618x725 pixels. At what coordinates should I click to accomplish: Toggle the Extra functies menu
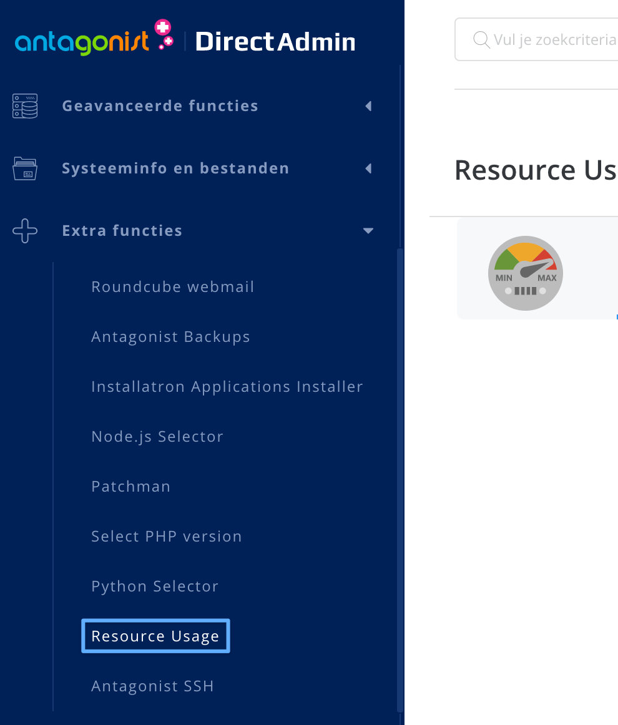[122, 231]
